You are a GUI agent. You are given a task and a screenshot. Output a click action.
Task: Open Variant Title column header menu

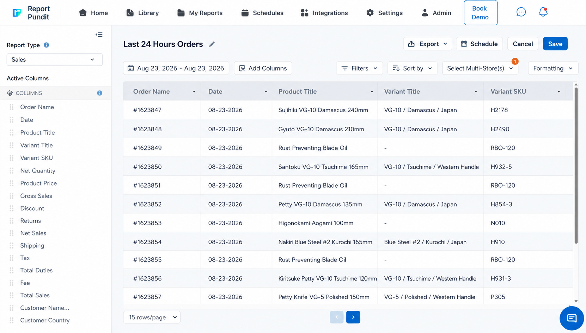point(476,92)
